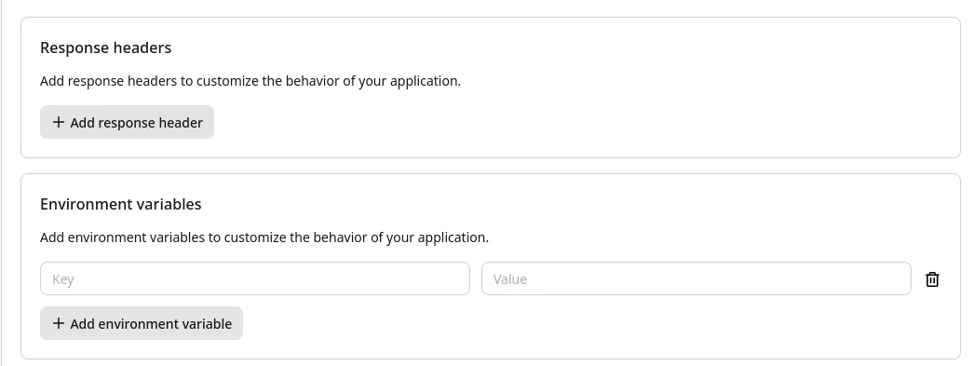The height and width of the screenshot is (366, 973).
Task: Click the Add environment variable button
Action: 142,323
